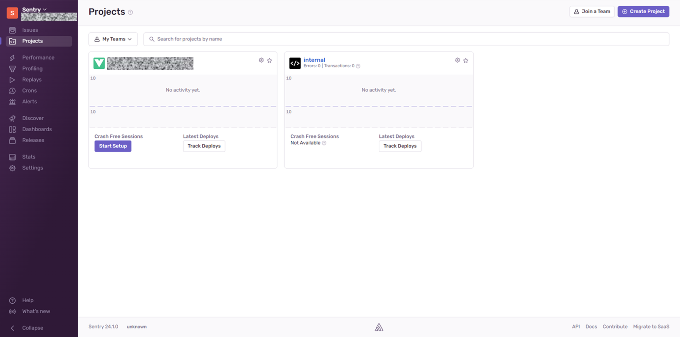Go to Performance page
Screen dimensions: 680x337
click(x=38, y=57)
